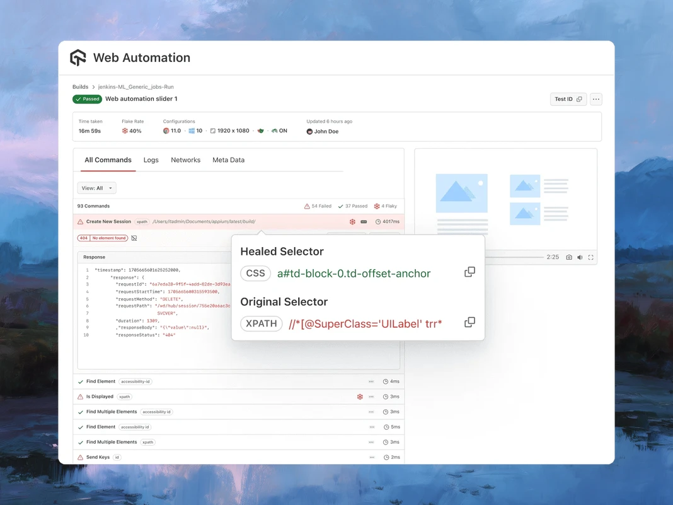This screenshot has width=673, height=505.
Task: Open more options on Find Element 5ms row
Action: click(x=372, y=427)
